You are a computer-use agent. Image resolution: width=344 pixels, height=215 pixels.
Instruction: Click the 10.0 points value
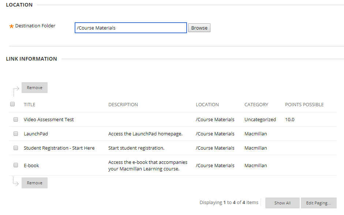(x=290, y=120)
